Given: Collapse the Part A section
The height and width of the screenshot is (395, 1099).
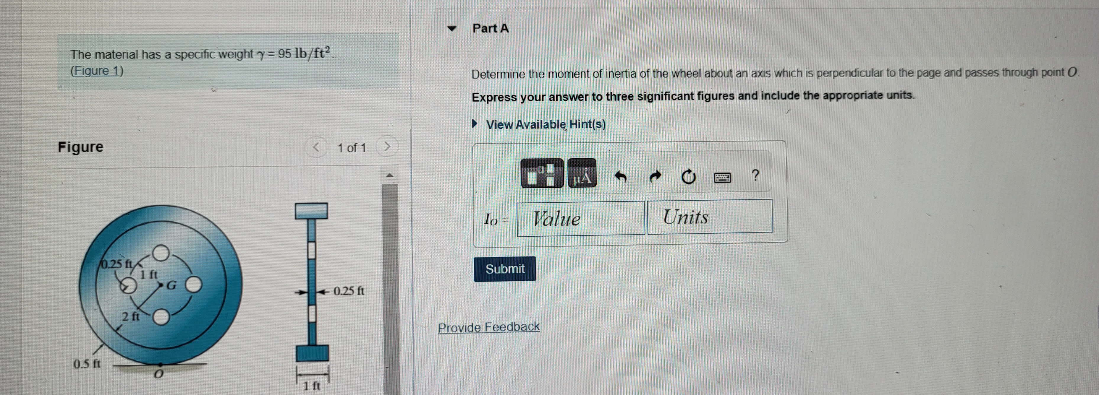Looking at the screenshot, I should (x=451, y=29).
